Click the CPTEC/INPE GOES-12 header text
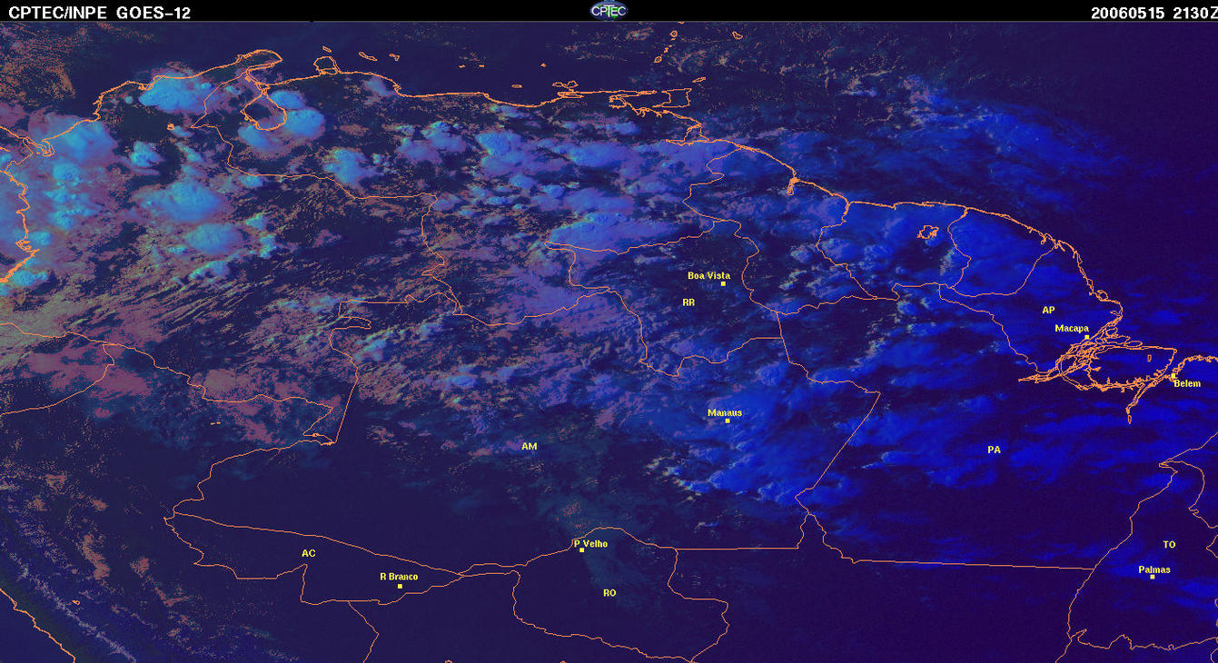1218x663 pixels. point(99,12)
